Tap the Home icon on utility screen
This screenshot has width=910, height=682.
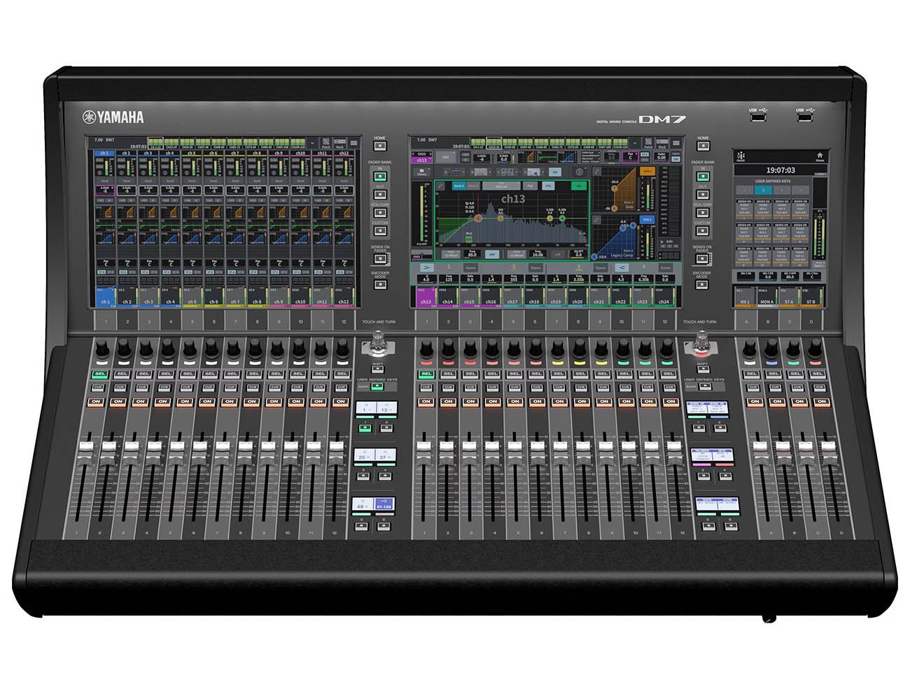(x=819, y=156)
